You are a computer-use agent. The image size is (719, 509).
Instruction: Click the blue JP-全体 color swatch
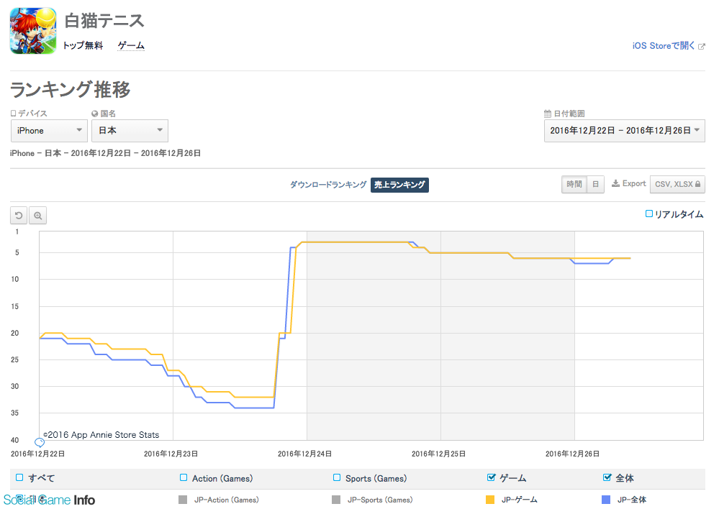pos(606,500)
